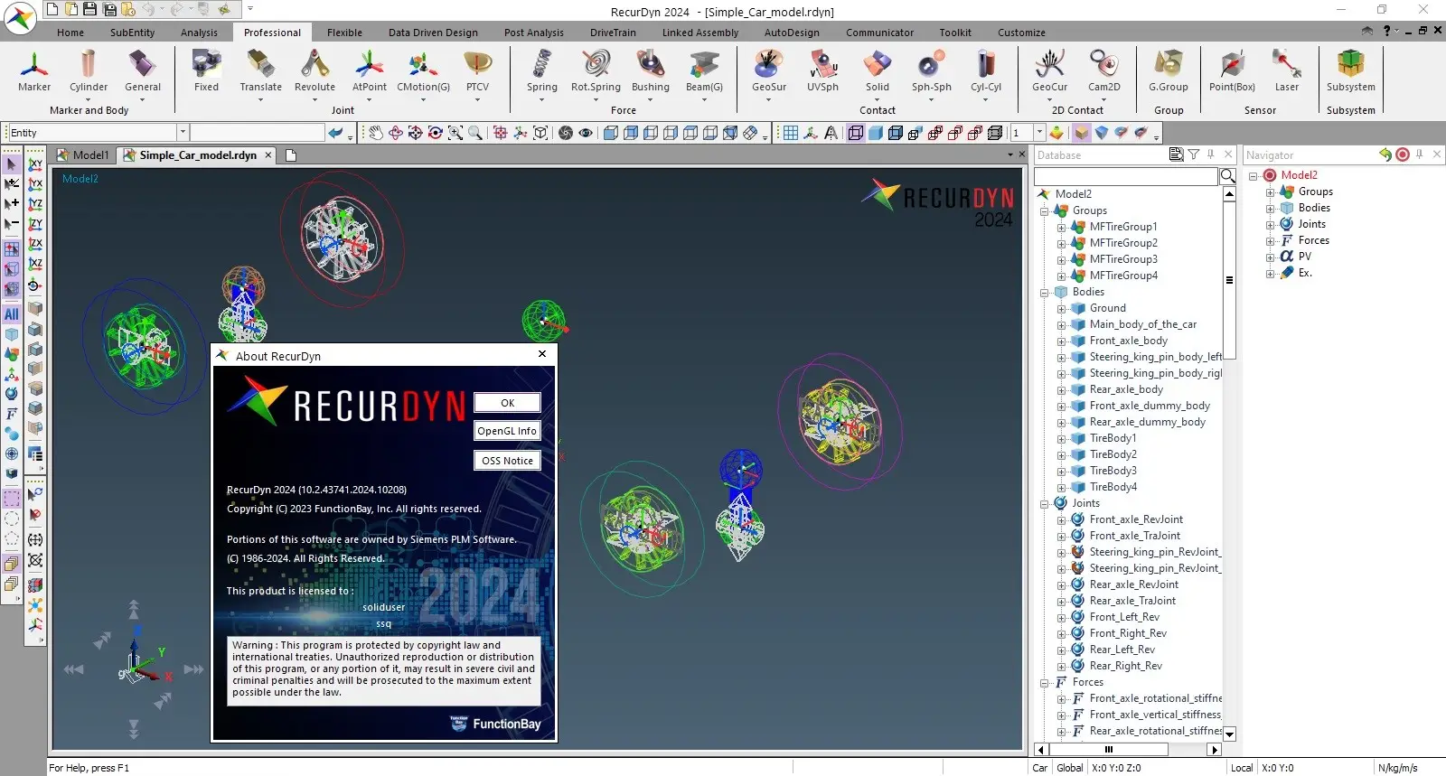The height and width of the screenshot is (776, 1446).
Task: Click the Database search input field
Action: coord(1126,176)
